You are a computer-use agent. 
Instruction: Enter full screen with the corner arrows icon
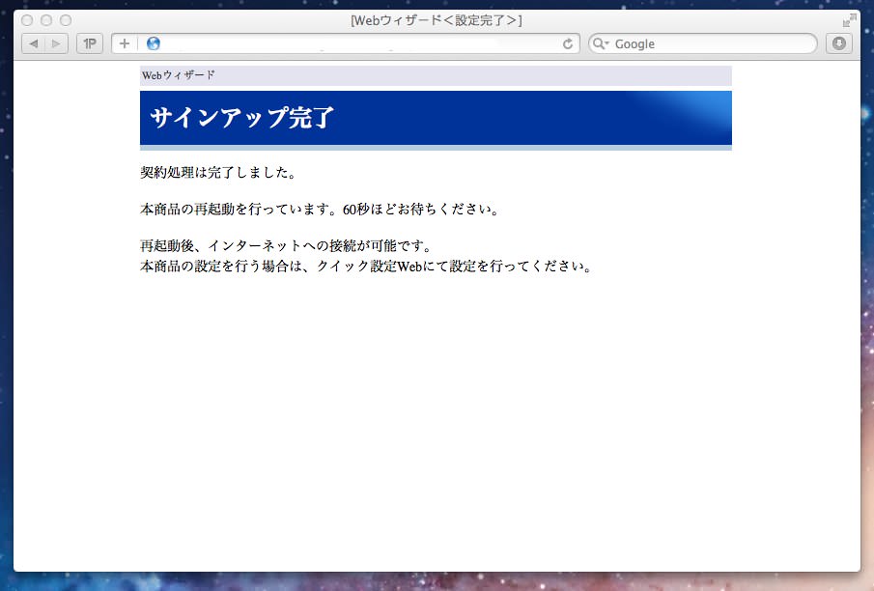[x=849, y=20]
